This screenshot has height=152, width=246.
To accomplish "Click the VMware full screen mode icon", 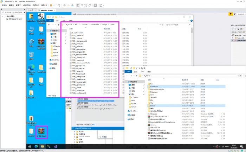I will [86, 5].
